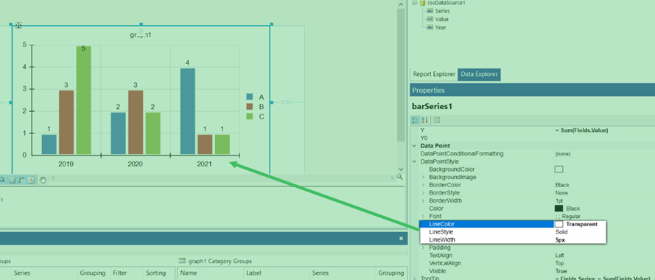This screenshot has height=280, width=655.
Task: Click the Categorized view icon in Properties
Action: 416,120
